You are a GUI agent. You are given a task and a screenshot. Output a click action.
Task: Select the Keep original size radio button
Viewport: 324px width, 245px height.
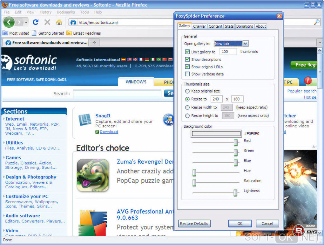[x=187, y=91]
